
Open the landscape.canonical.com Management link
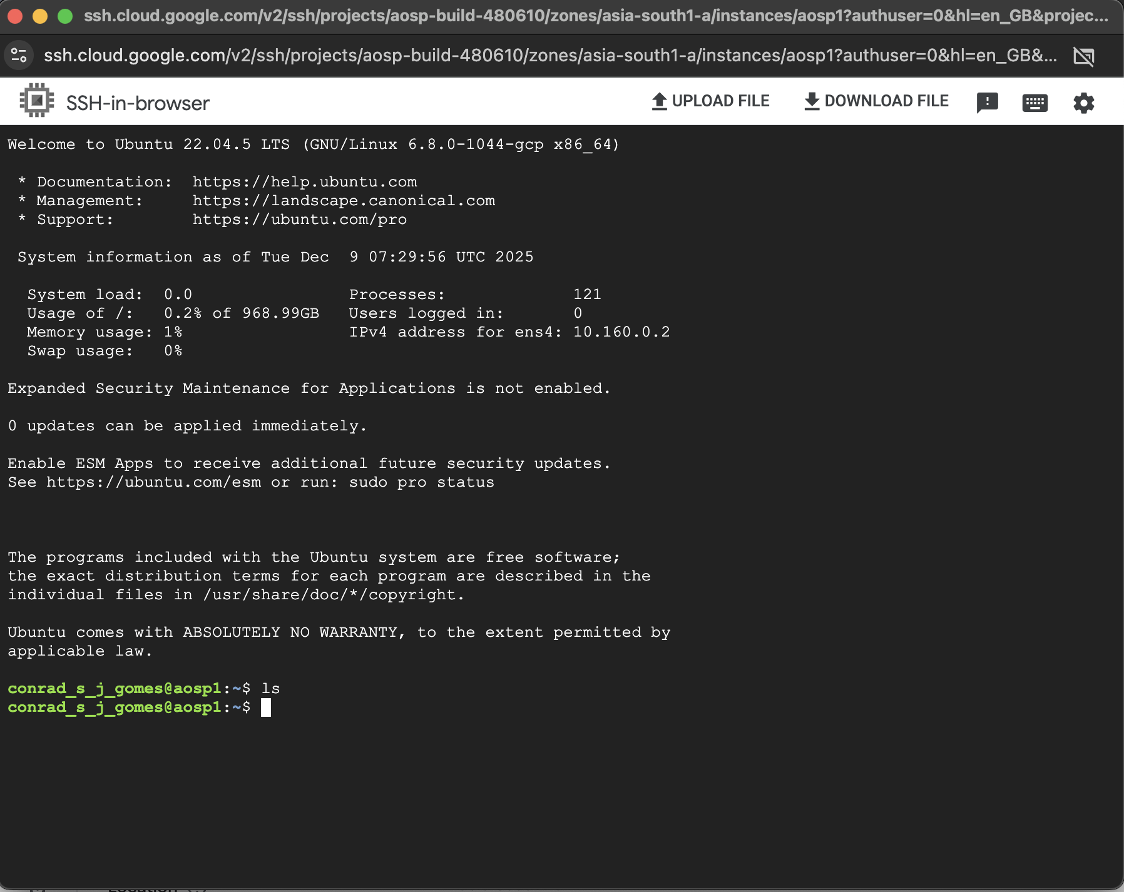tap(344, 200)
